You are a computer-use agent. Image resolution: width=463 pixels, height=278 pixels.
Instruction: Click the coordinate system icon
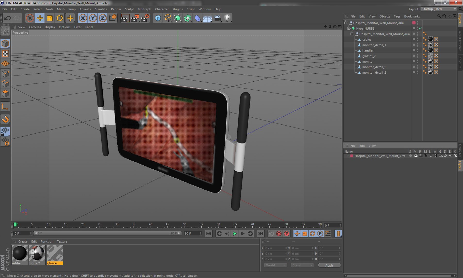pyautogui.click(x=113, y=18)
